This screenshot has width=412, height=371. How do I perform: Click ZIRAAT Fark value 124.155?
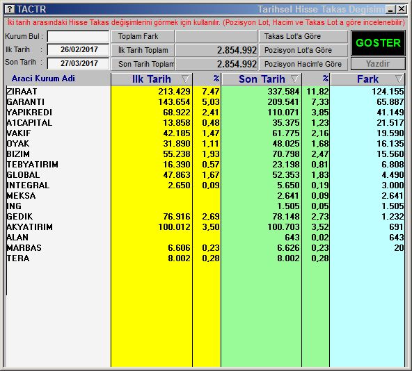click(x=388, y=91)
